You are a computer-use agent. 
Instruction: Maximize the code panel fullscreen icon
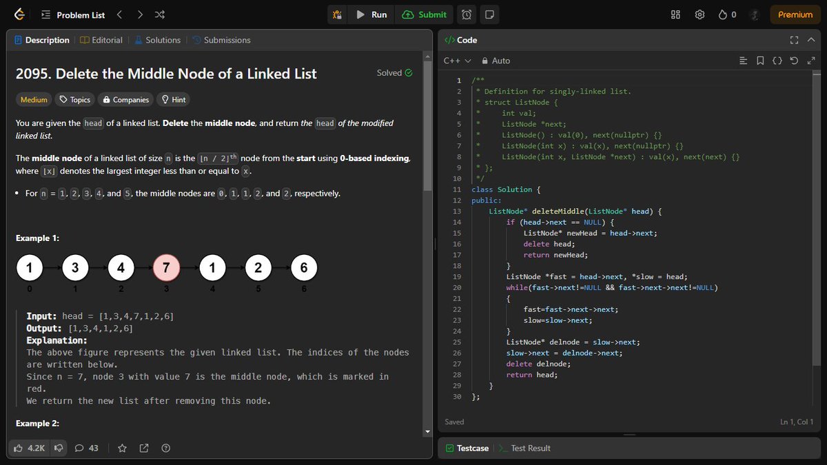[x=794, y=40]
